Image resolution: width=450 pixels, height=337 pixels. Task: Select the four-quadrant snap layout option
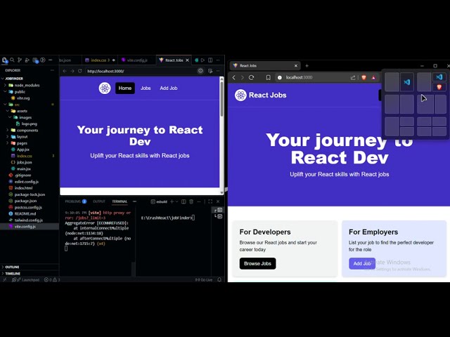pos(431,126)
